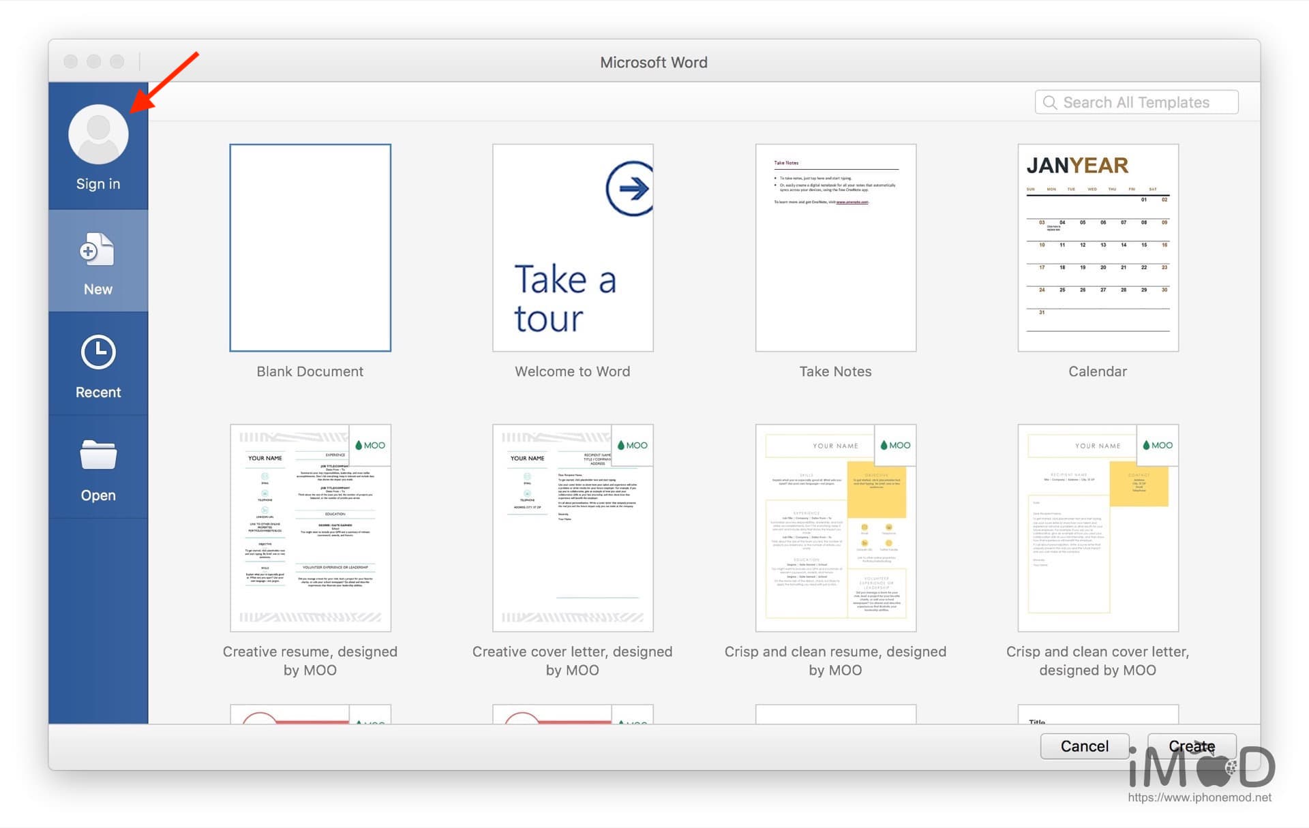Open the Microsoft Word title menu
The width and height of the screenshot is (1309, 828).
pos(654,62)
